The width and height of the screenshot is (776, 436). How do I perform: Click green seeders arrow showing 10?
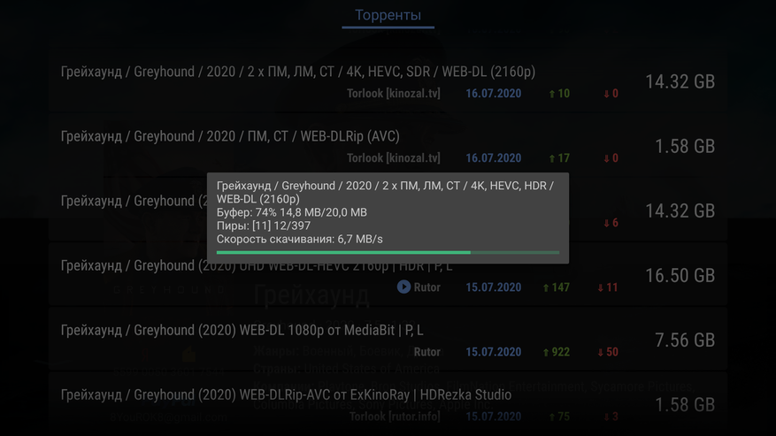pos(552,94)
